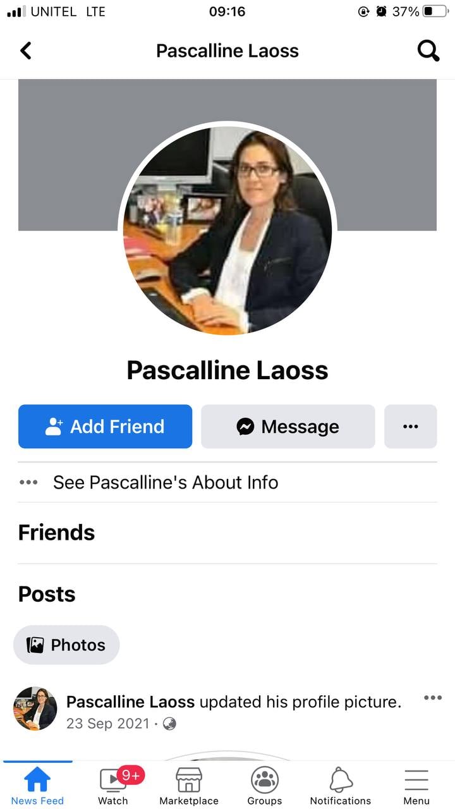
Task: Open Pascalline Laoss name link in post
Action: tap(131, 702)
